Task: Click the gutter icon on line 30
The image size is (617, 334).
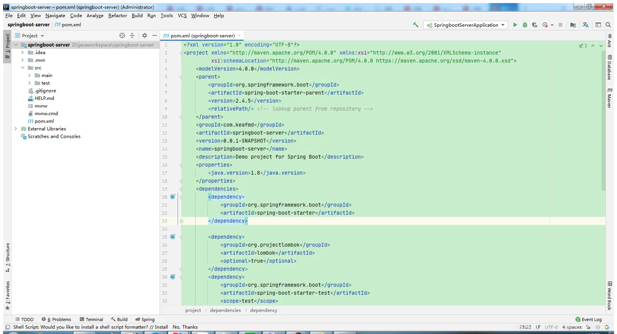Action: pos(173,277)
